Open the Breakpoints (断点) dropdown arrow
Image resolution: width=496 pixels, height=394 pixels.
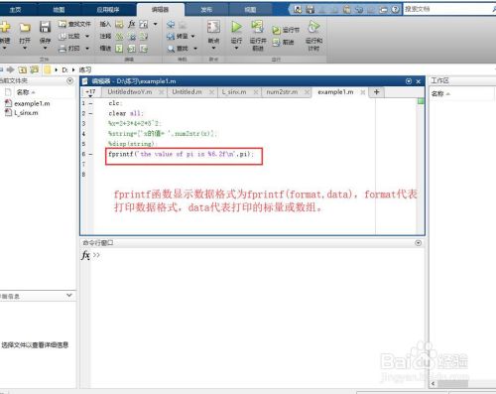[x=213, y=49]
